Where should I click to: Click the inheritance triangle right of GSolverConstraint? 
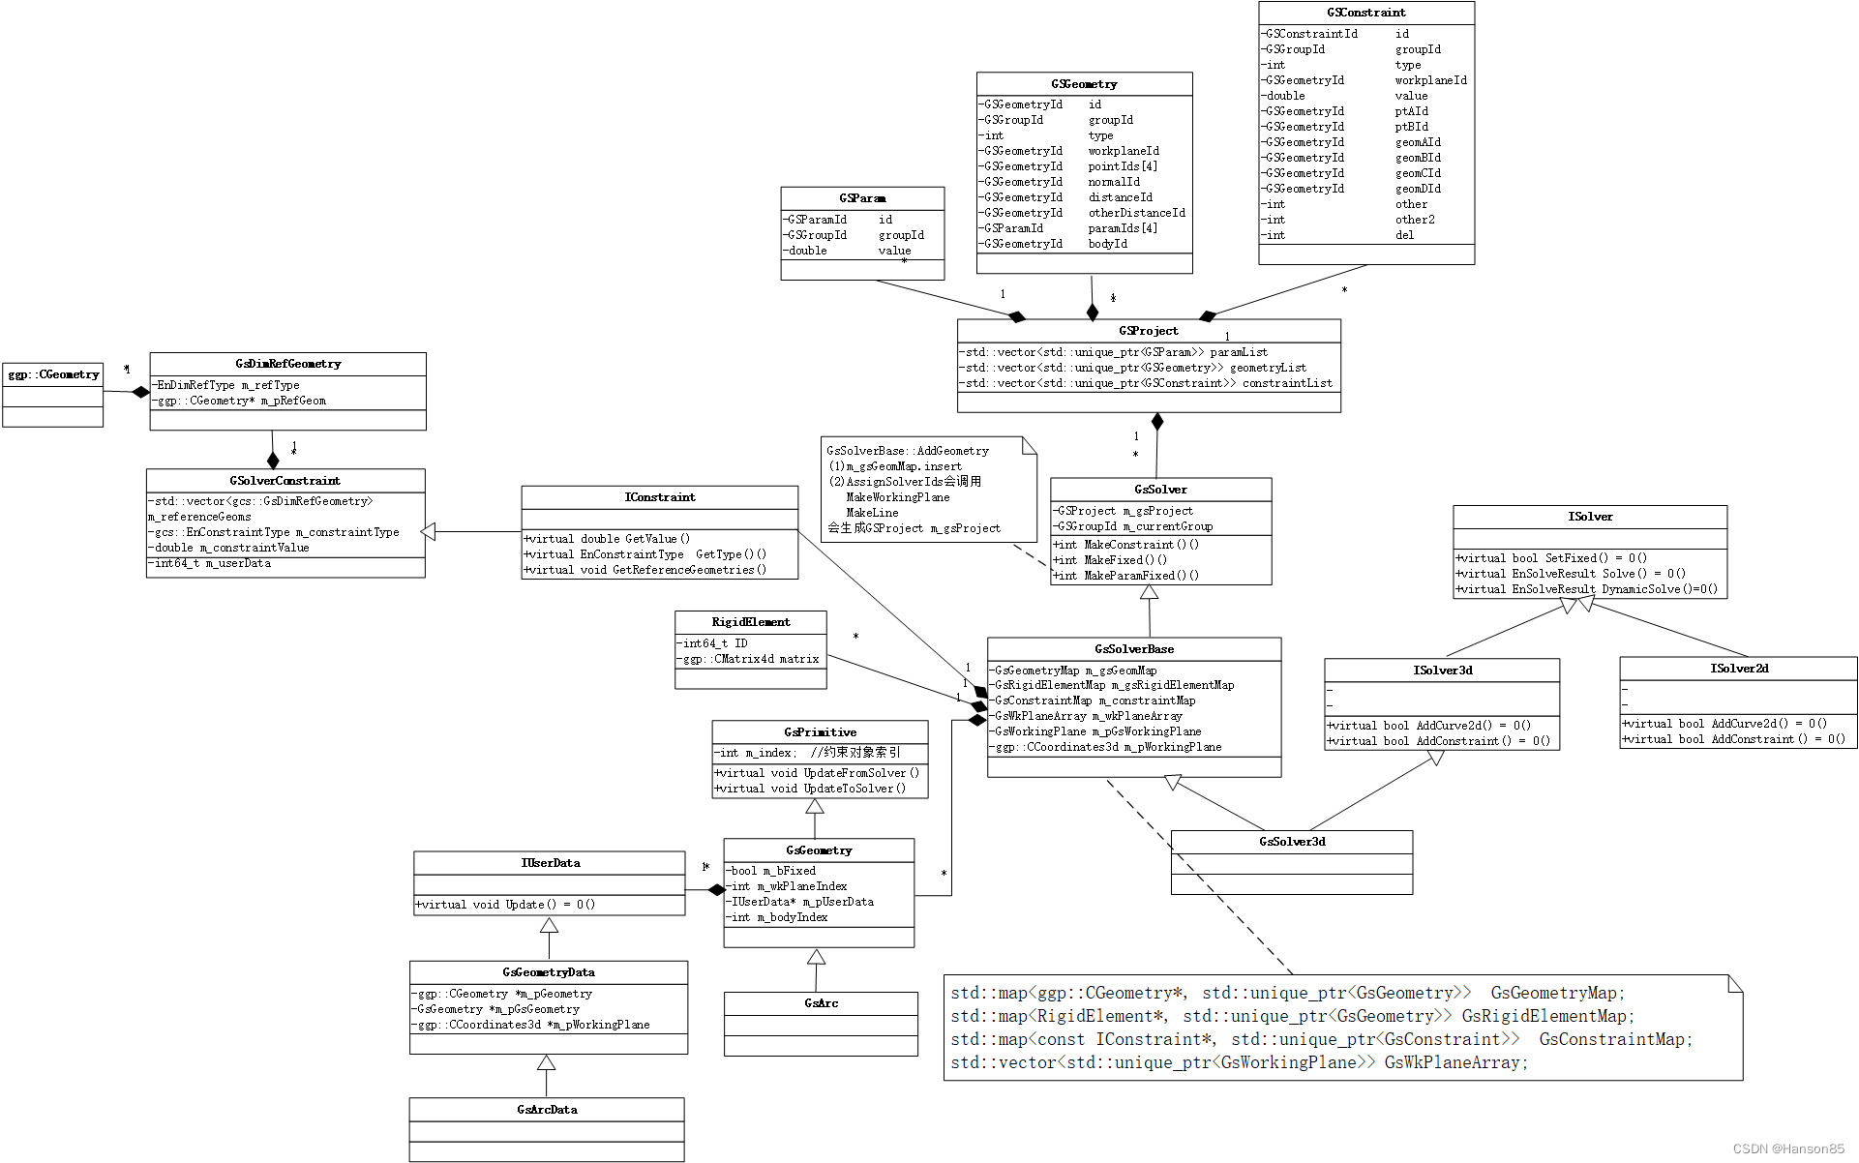(x=428, y=532)
